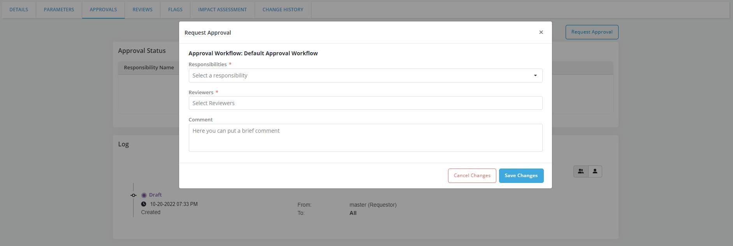This screenshot has width=733, height=246.
Task: Select the Approvals tab
Action: point(103,10)
